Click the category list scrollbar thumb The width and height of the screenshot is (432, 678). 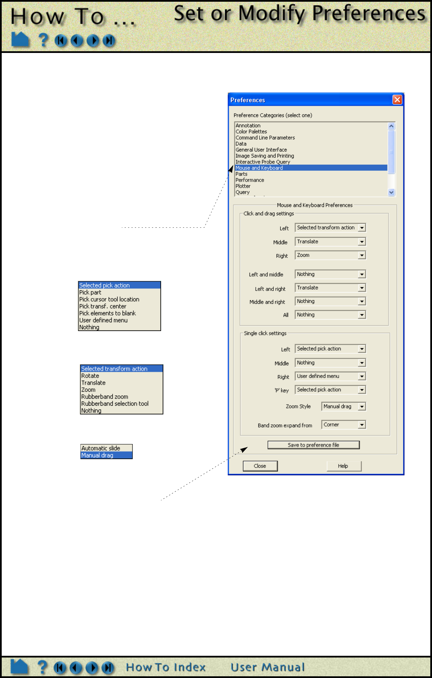(391, 152)
